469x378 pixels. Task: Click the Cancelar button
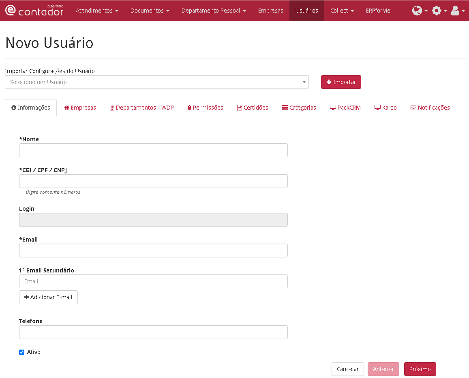click(x=347, y=369)
